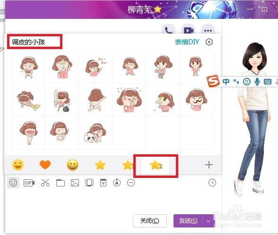Maximize the chat window
Viewport: 278px width, 235px height.
[264, 9]
